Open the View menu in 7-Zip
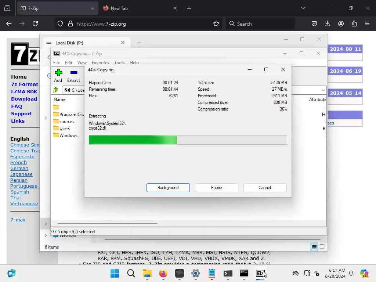 click(x=82, y=62)
